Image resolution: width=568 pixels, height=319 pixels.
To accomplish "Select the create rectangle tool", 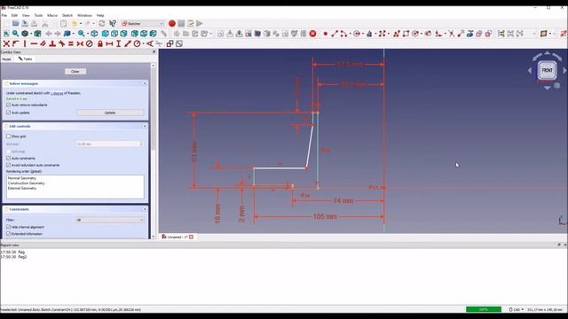I will 406,34.
